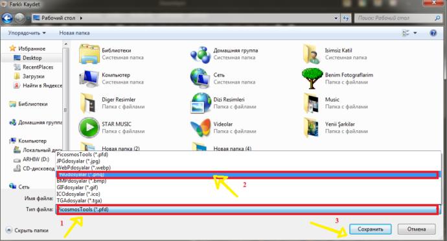
Task: Select the STAR MUSIC green play icon
Action: click(89, 128)
